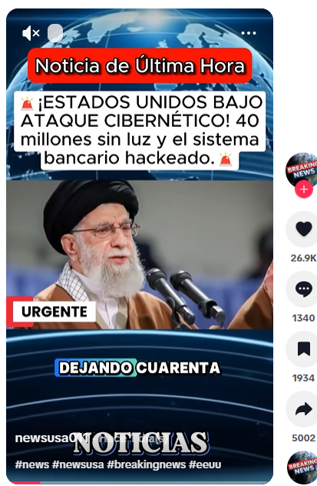The width and height of the screenshot is (317, 486).
Task: Open comments with the speech bubble icon
Action: pos(303,289)
